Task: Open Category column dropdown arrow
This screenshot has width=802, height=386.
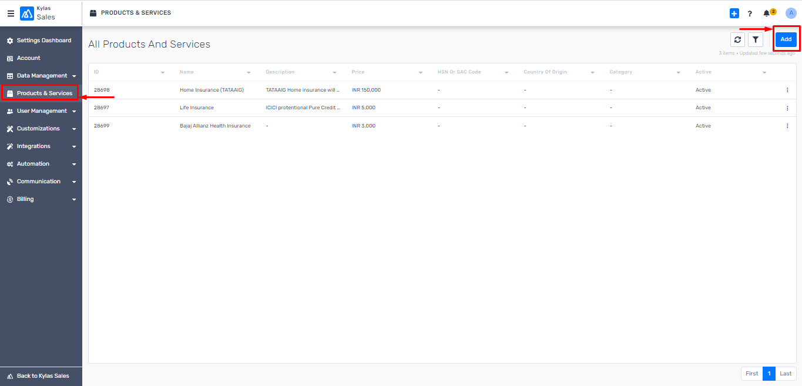Action: (679, 73)
